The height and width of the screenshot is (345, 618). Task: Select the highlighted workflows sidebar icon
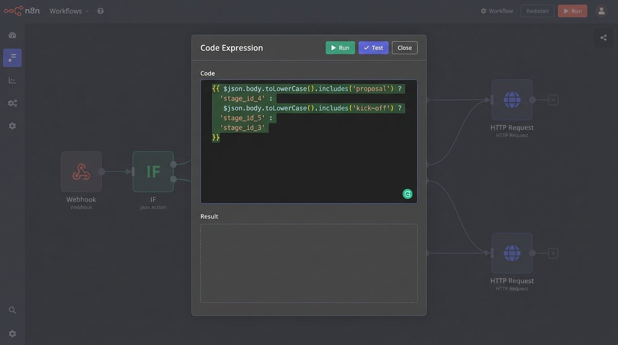click(x=13, y=57)
